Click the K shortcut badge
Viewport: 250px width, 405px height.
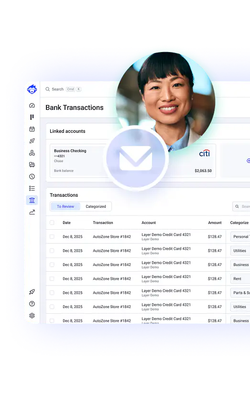pyautogui.click(x=78, y=89)
